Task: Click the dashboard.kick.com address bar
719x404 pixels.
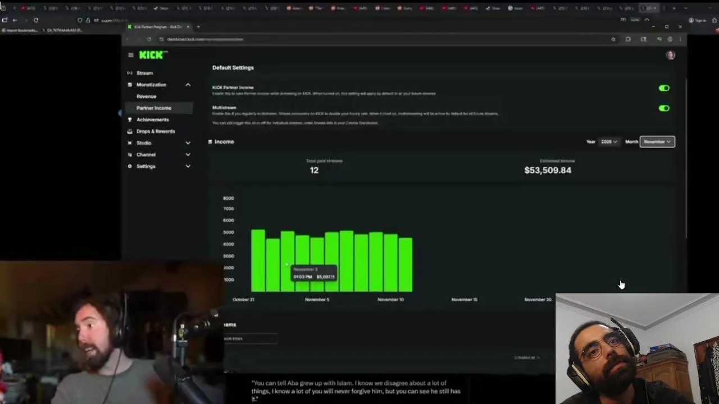Action: point(382,39)
